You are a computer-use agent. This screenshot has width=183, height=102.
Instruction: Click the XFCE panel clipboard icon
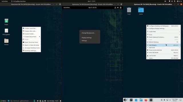pyautogui.click(x=40, y=101)
